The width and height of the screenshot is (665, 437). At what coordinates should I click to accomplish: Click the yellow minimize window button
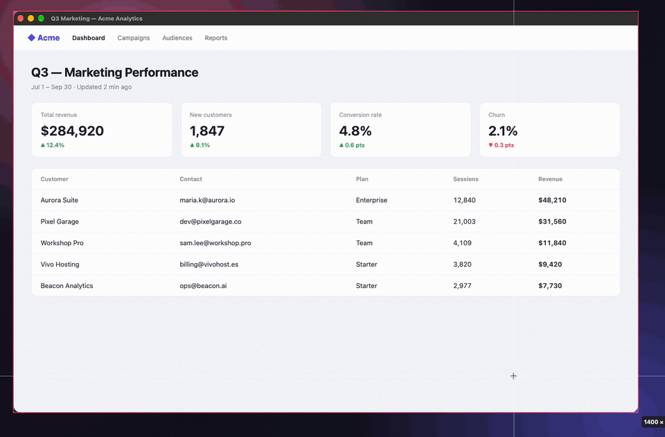30,18
